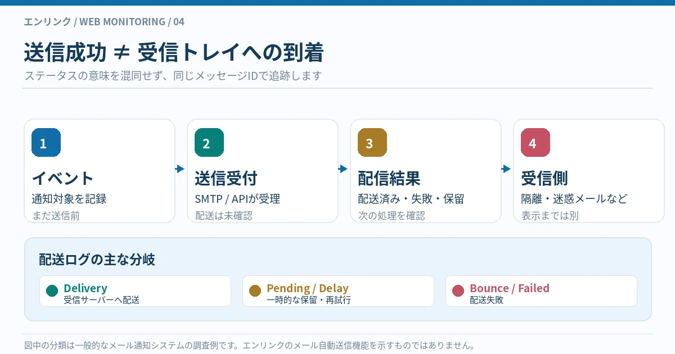Select the 配信結果 card heading
Viewport: 675px width, 354px height.
pyautogui.click(x=389, y=179)
